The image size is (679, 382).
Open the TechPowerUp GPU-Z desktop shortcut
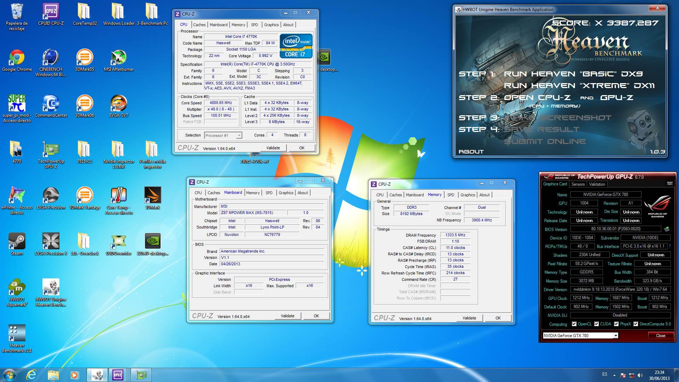(51, 155)
